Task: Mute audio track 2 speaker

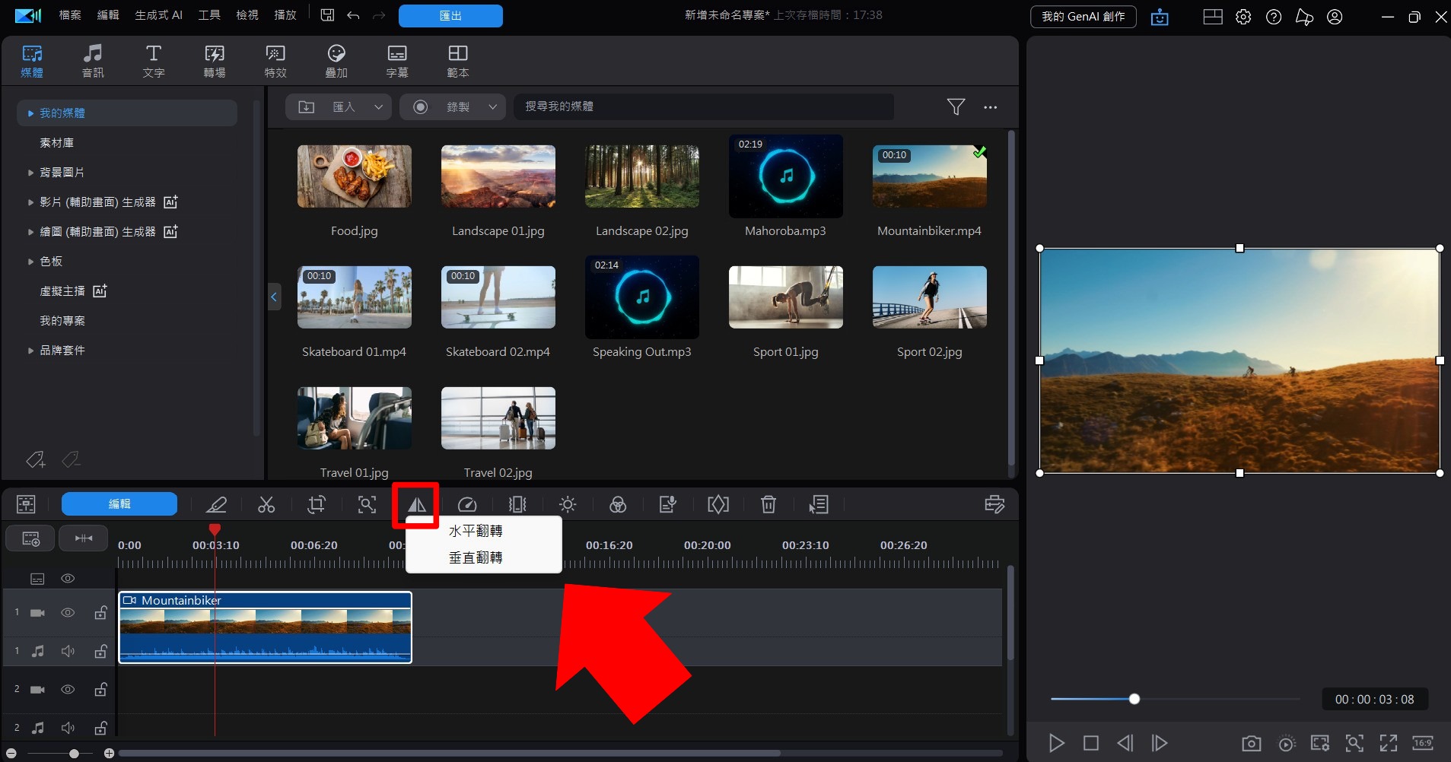Action: 68,728
